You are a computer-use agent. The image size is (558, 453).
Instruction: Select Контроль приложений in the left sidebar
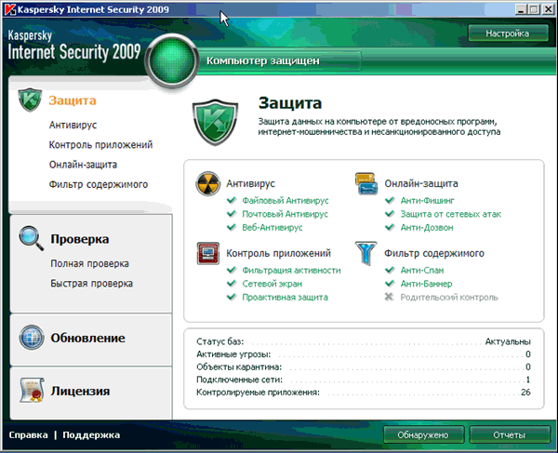point(100,145)
